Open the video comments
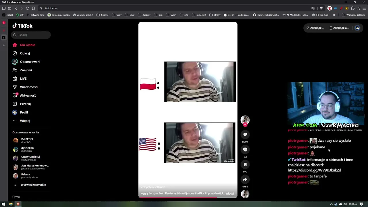This screenshot has width=368, height=207. click(245, 149)
